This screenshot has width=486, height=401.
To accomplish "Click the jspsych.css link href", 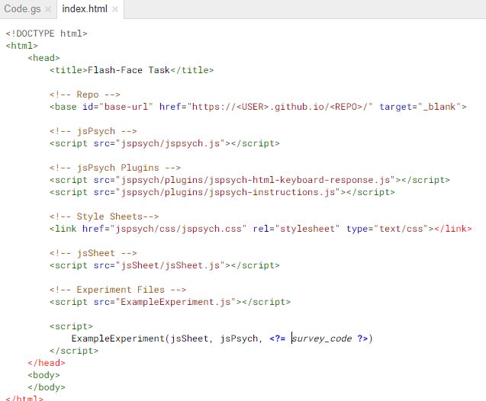I will coord(164,229).
